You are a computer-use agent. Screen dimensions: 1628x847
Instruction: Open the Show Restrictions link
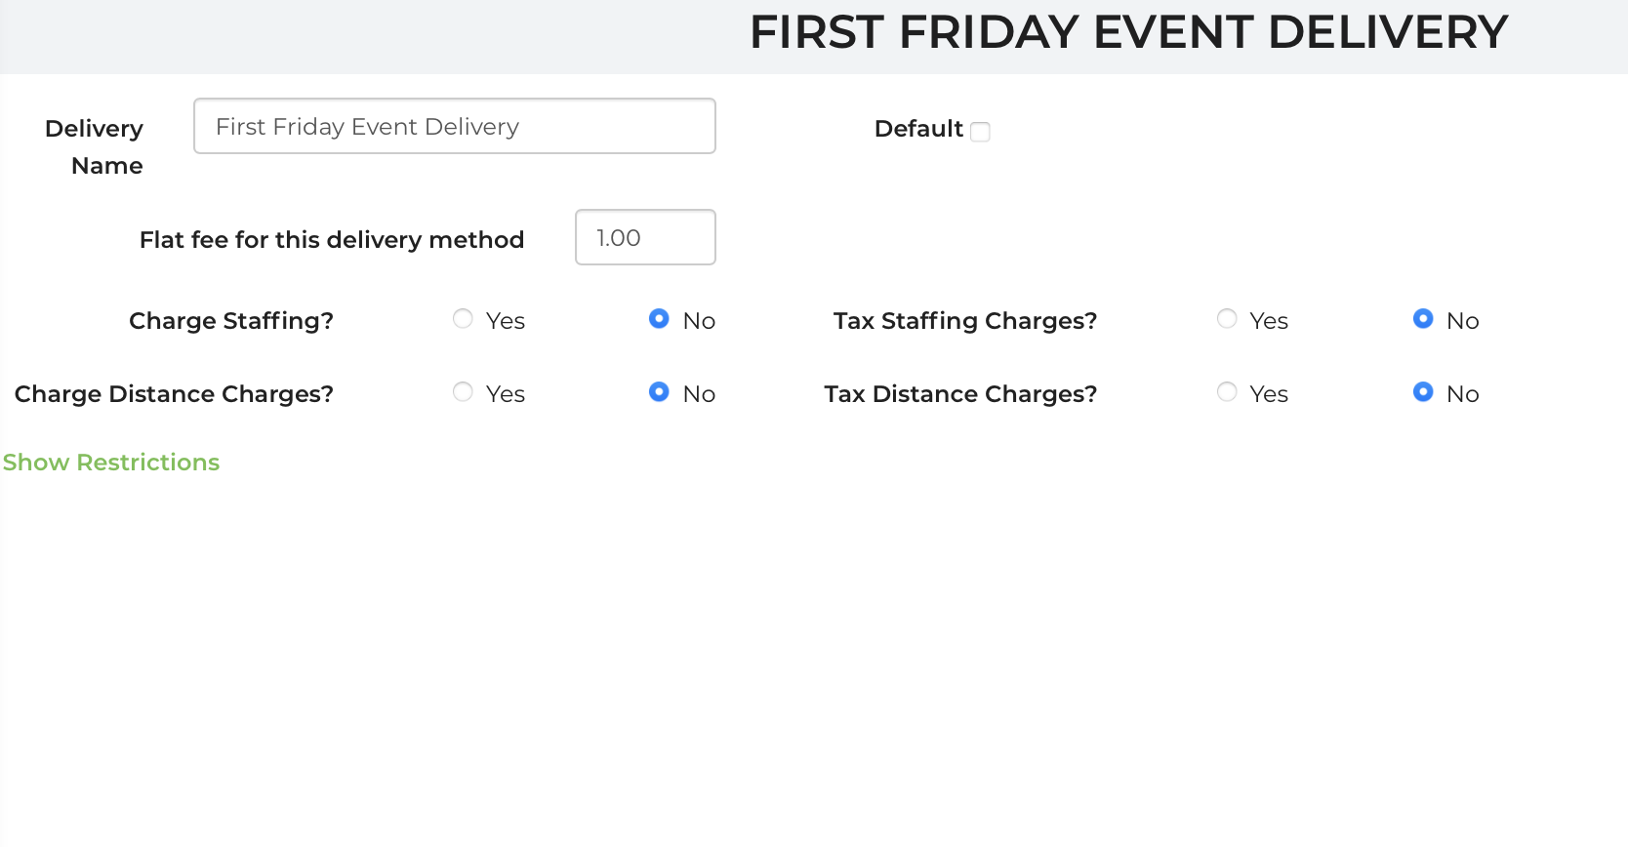tap(111, 463)
